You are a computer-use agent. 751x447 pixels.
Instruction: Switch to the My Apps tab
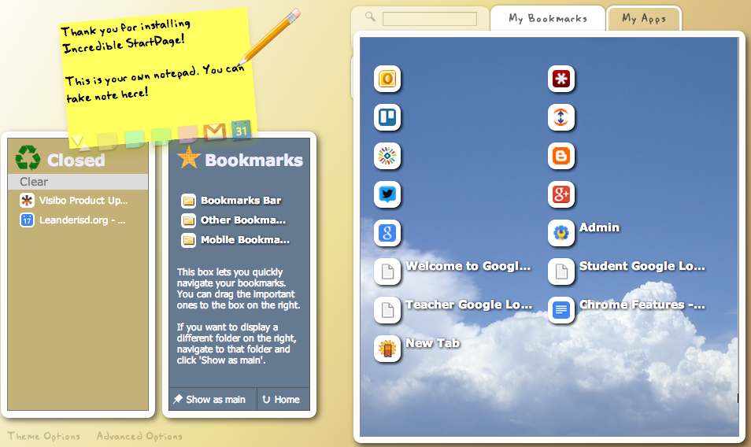644,19
